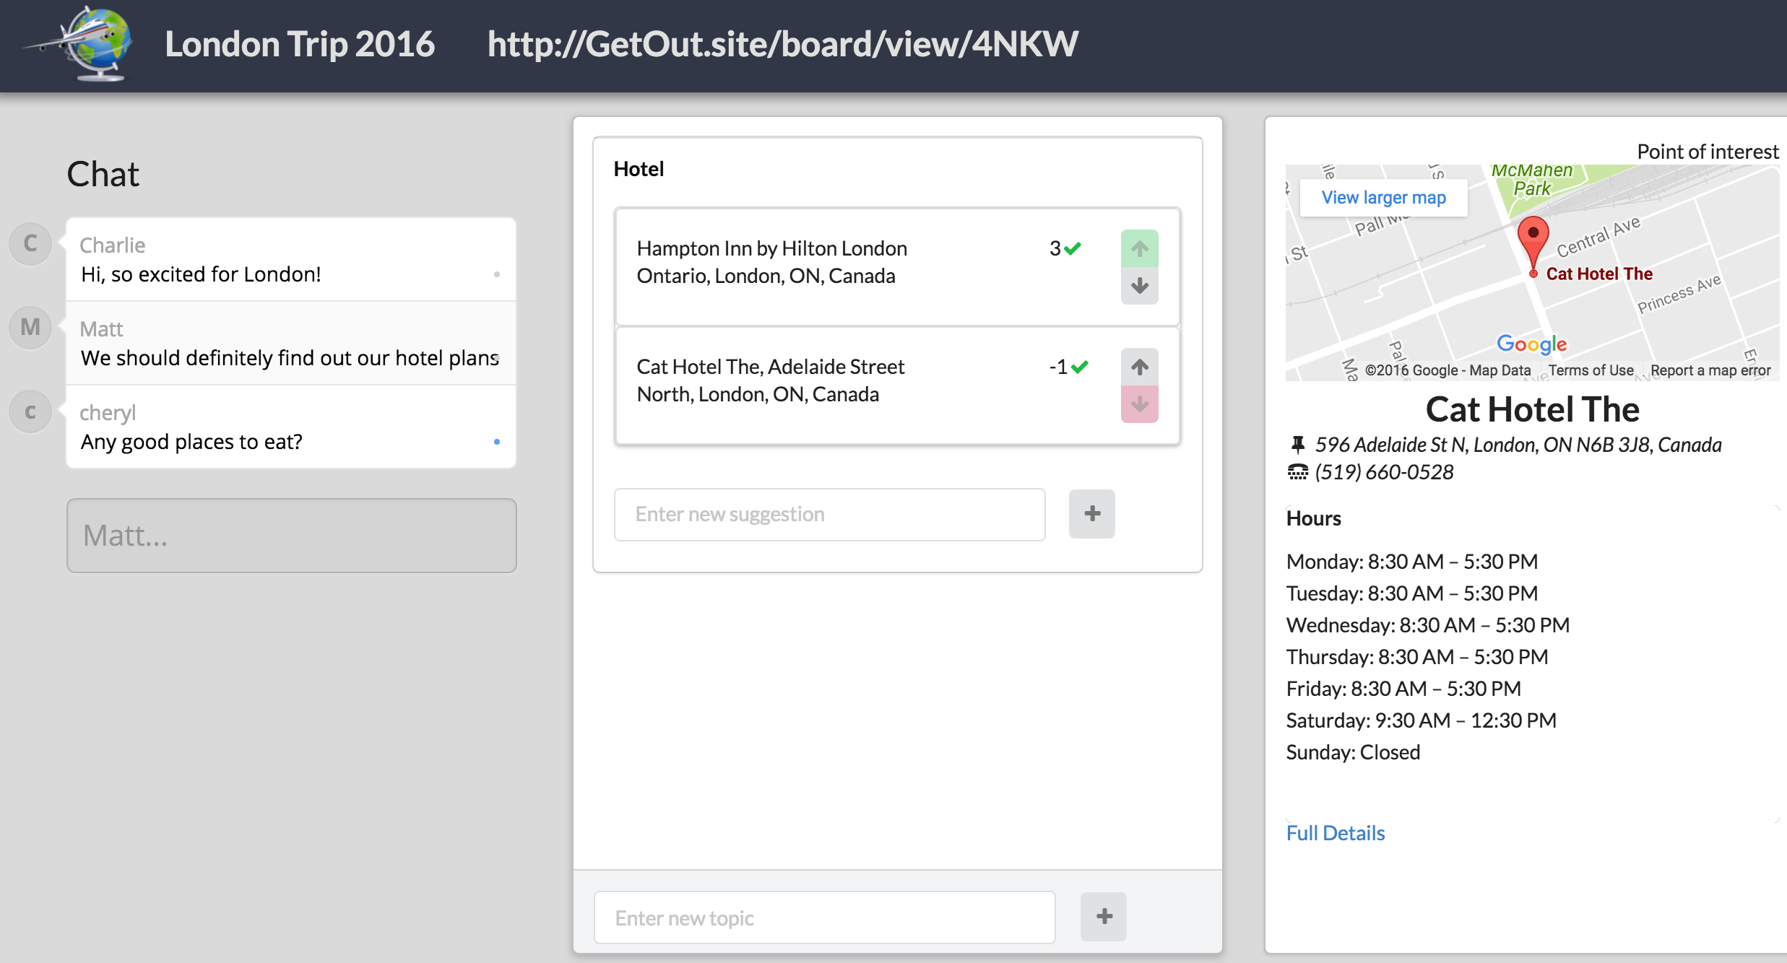This screenshot has height=963, width=1787.
Task: Click the Matt chat message input
Action: tap(291, 536)
